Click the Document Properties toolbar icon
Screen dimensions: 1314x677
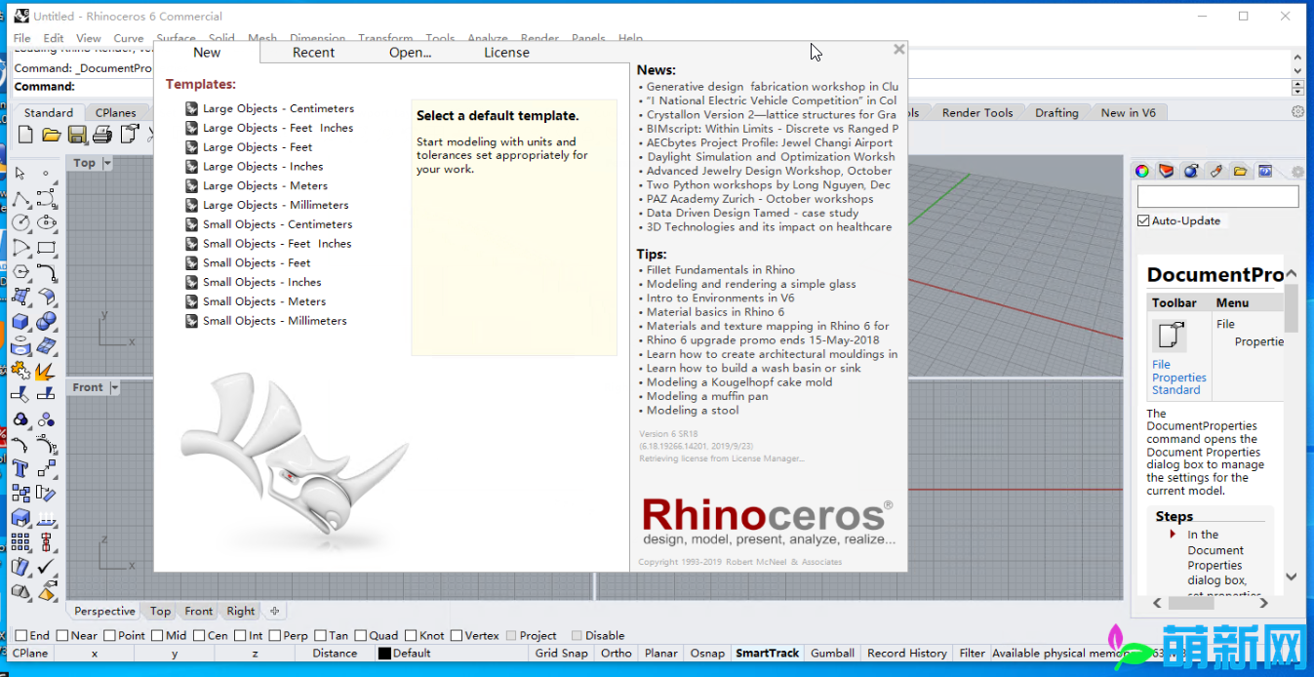pyautogui.click(x=129, y=135)
